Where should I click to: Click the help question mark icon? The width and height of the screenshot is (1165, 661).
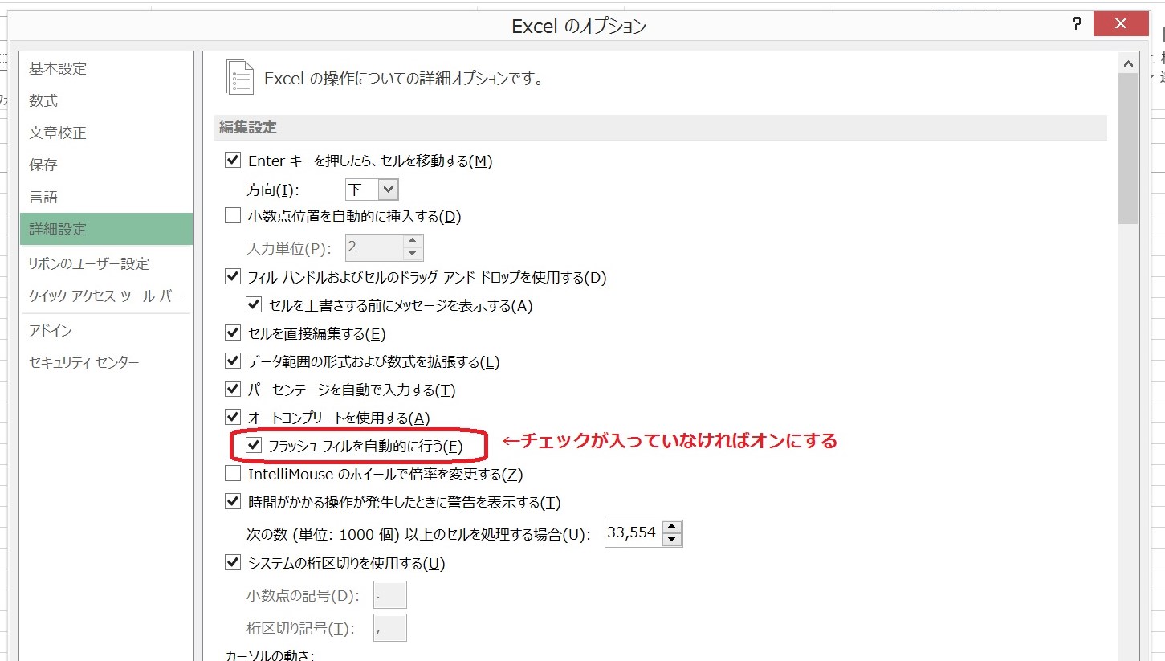tap(1077, 24)
